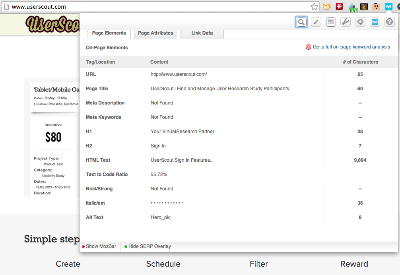The image size is (400, 275).
Task: Click the Reward step heading
Action: (x=354, y=264)
